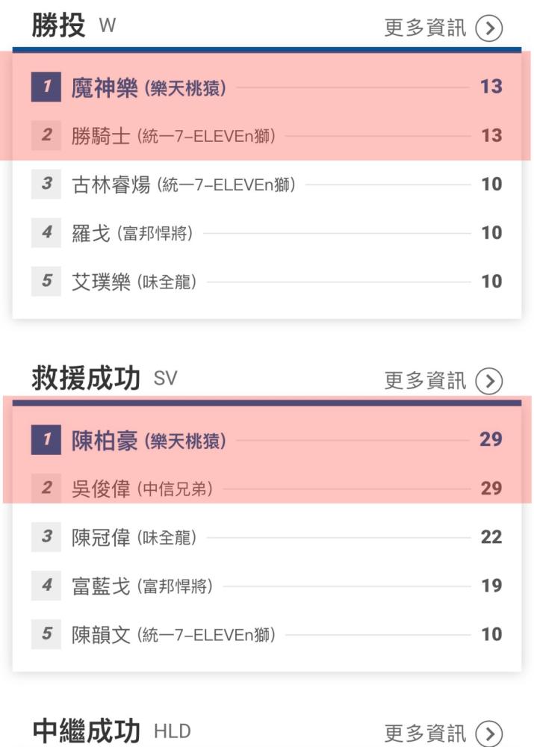
Task: Select the rank 3 badge beside 古林睿煬
Action: [x=46, y=184]
